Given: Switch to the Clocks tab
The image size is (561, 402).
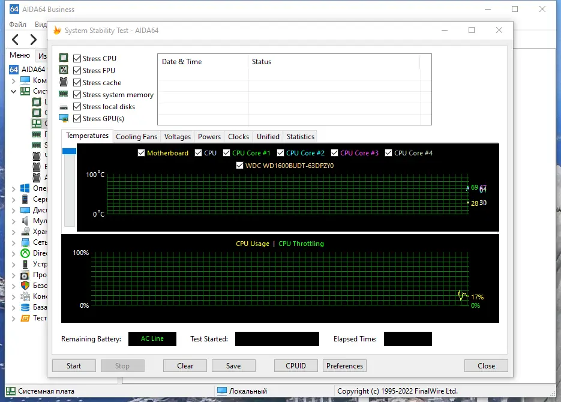Looking at the screenshot, I should tap(238, 137).
